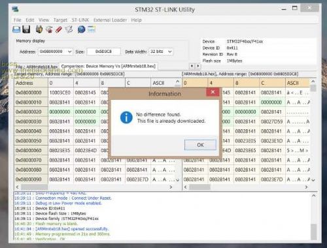This screenshot has height=248, width=327.
Task: Click the globe icon in toolbar
Action: pos(81,29)
